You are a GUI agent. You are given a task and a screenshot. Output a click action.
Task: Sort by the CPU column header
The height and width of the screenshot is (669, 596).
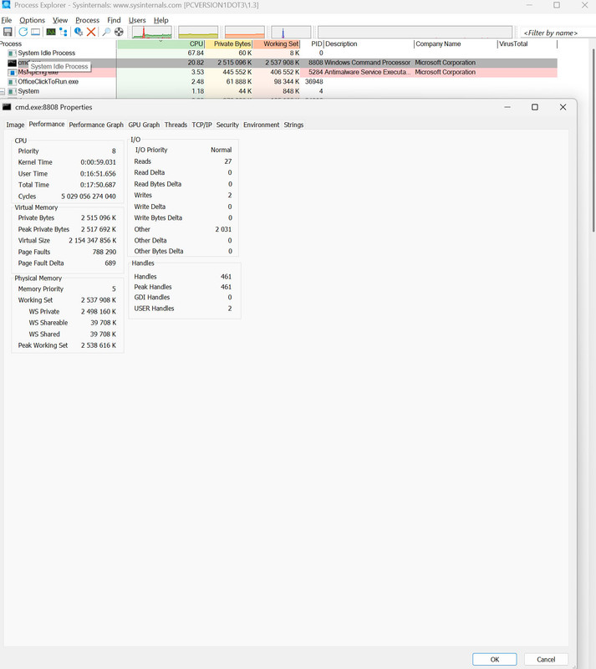[160, 44]
